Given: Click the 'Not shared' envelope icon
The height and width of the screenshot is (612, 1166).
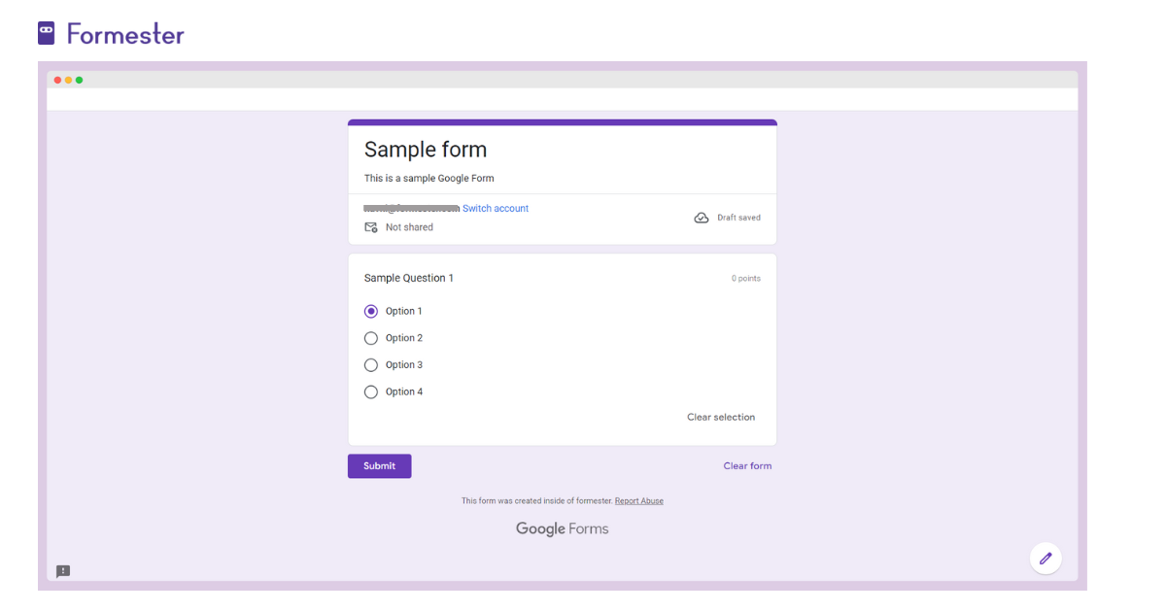Looking at the screenshot, I should (x=370, y=226).
